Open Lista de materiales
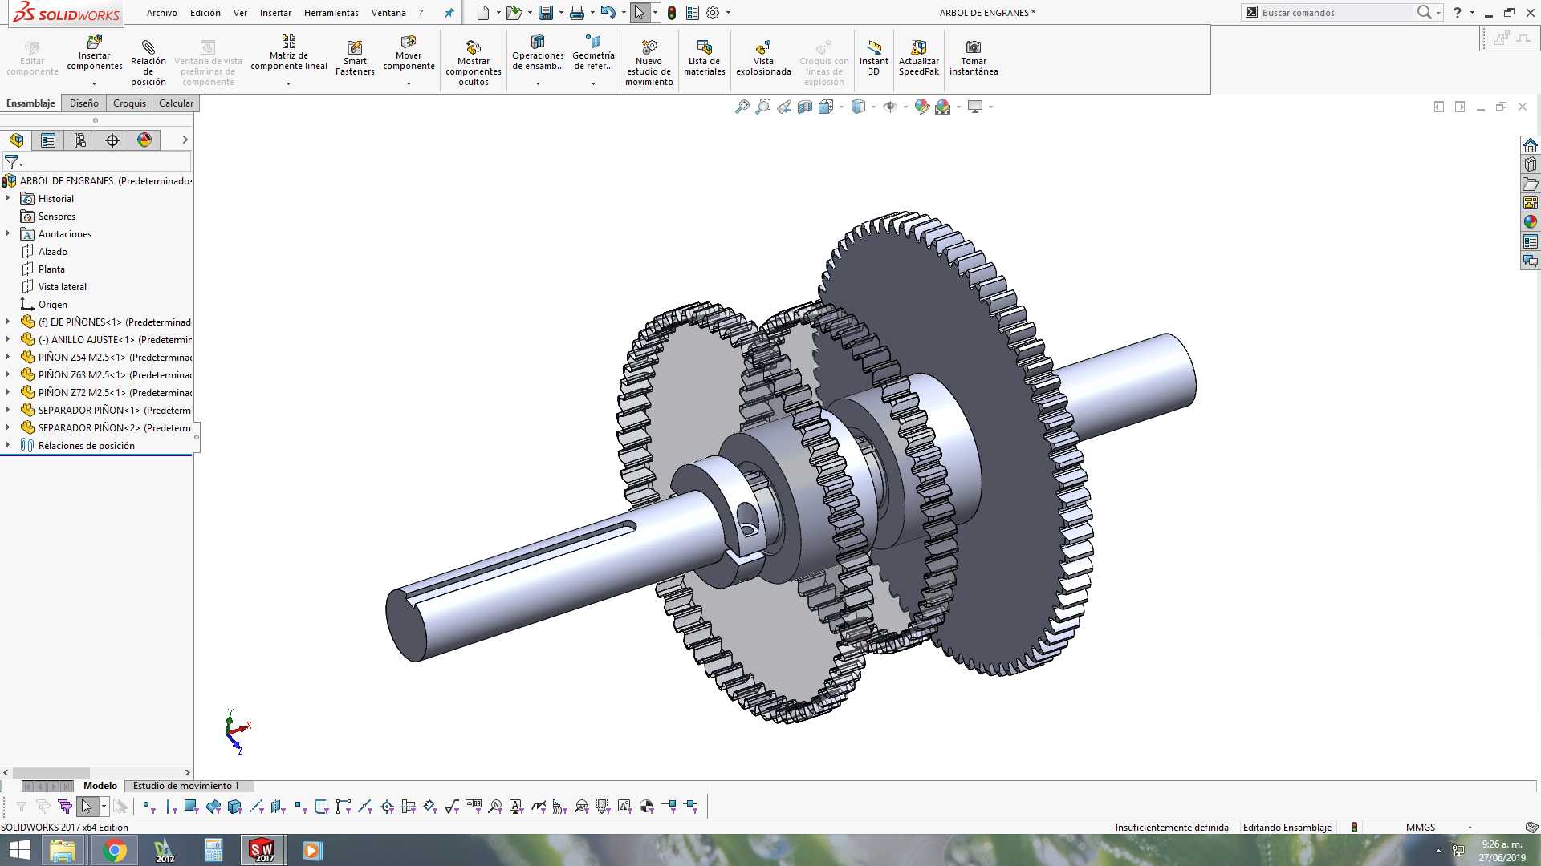Viewport: 1541px width, 866px height. point(705,58)
